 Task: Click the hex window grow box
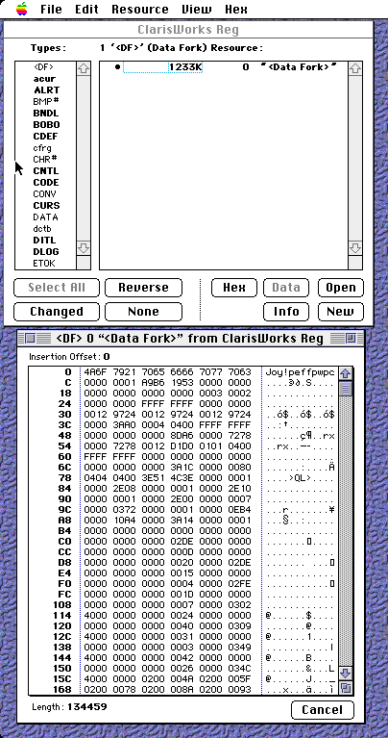coord(345,688)
